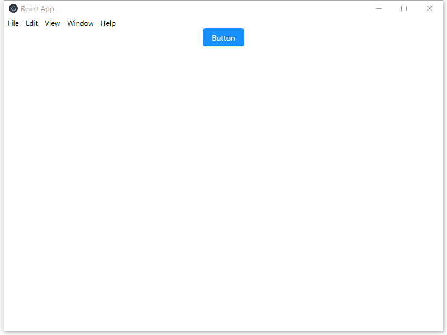Click the blue Button
Viewport: 447px width, 335px height.
click(223, 37)
